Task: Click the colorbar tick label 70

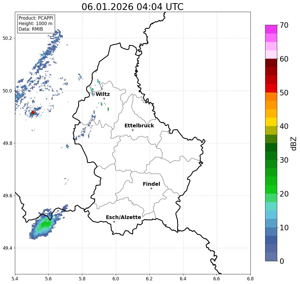Action: coord(284,25)
